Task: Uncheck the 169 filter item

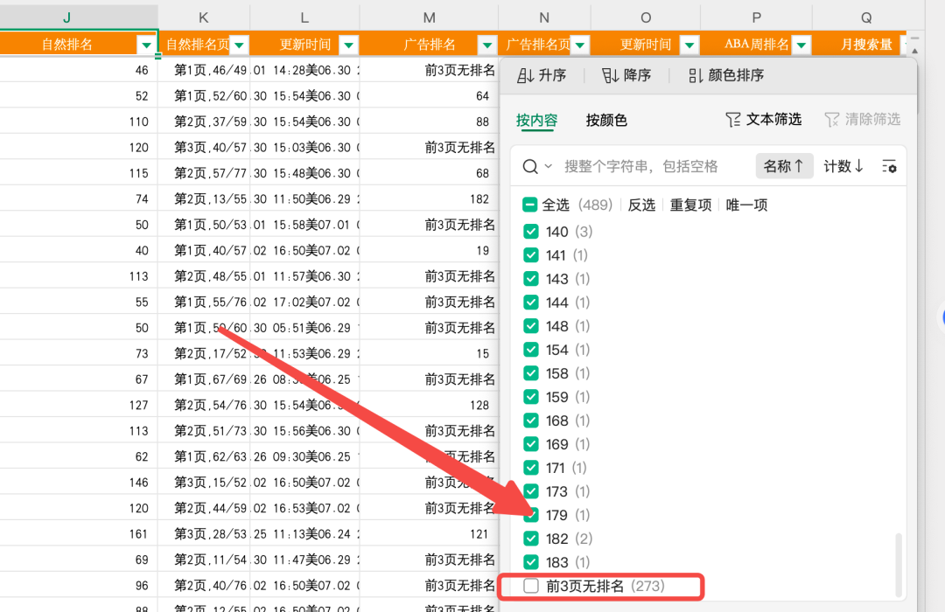Action: pos(531,444)
